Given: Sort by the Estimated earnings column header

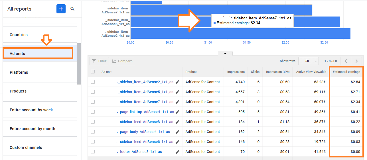Looking at the screenshot, I should coord(346,72).
